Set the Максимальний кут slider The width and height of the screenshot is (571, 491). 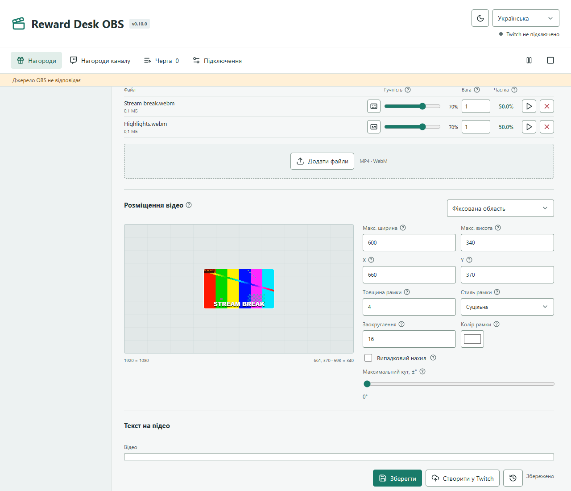tap(459, 384)
